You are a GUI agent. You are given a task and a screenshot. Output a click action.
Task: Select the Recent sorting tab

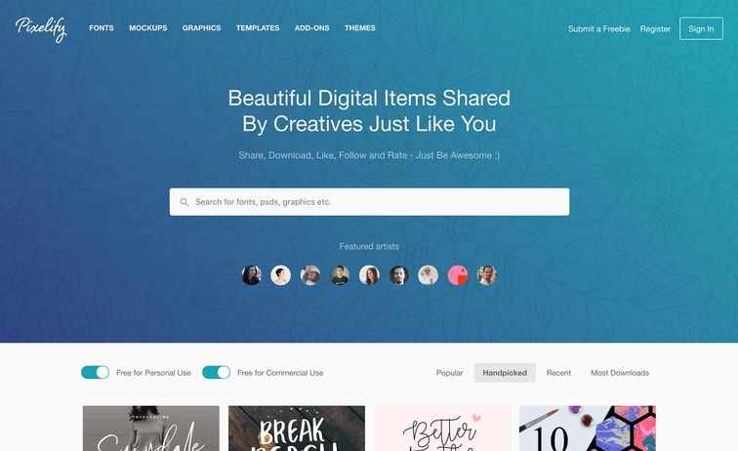558,373
